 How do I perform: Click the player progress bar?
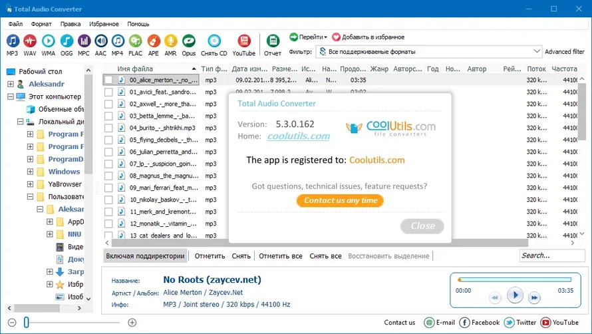click(x=515, y=279)
